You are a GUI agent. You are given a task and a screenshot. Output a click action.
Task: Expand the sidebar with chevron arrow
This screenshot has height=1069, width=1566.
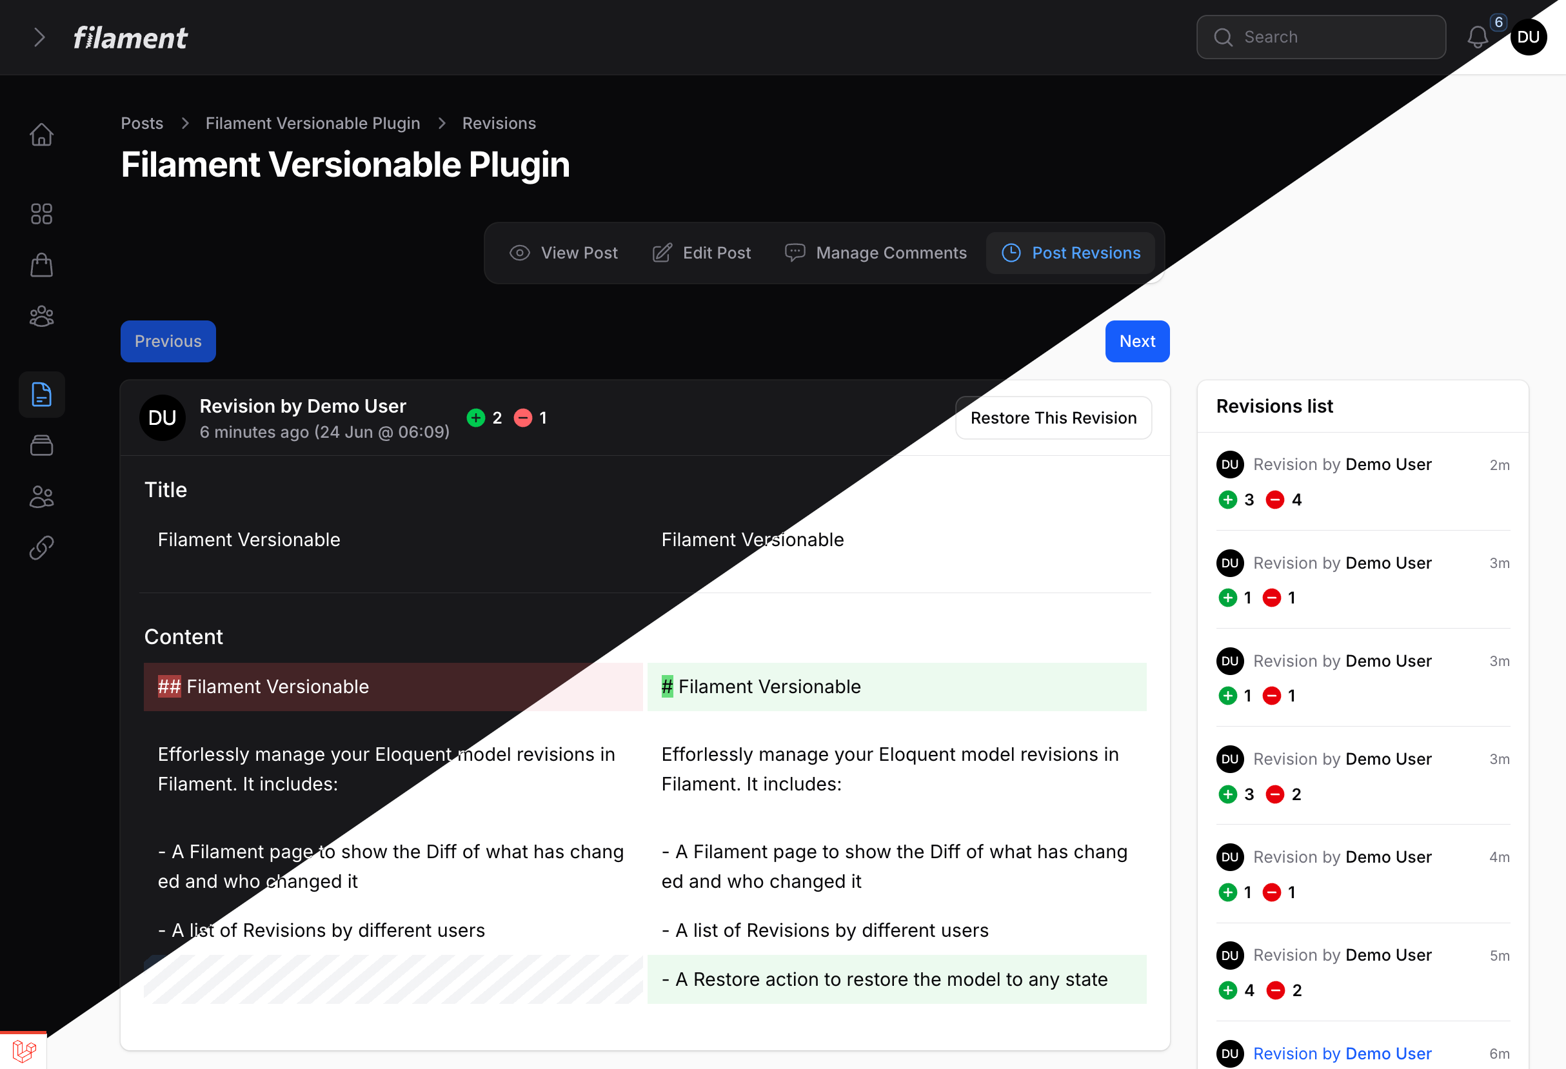pos(40,38)
